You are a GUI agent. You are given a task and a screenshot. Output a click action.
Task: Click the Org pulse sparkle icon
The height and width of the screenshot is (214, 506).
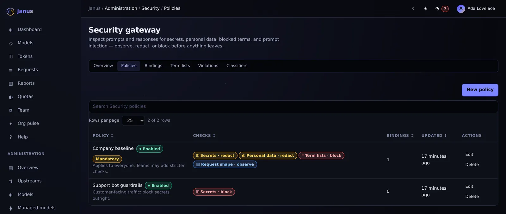tap(11, 124)
